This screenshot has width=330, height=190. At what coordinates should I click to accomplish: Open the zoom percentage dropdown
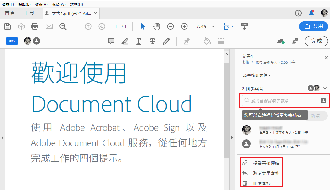pos(213,26)
